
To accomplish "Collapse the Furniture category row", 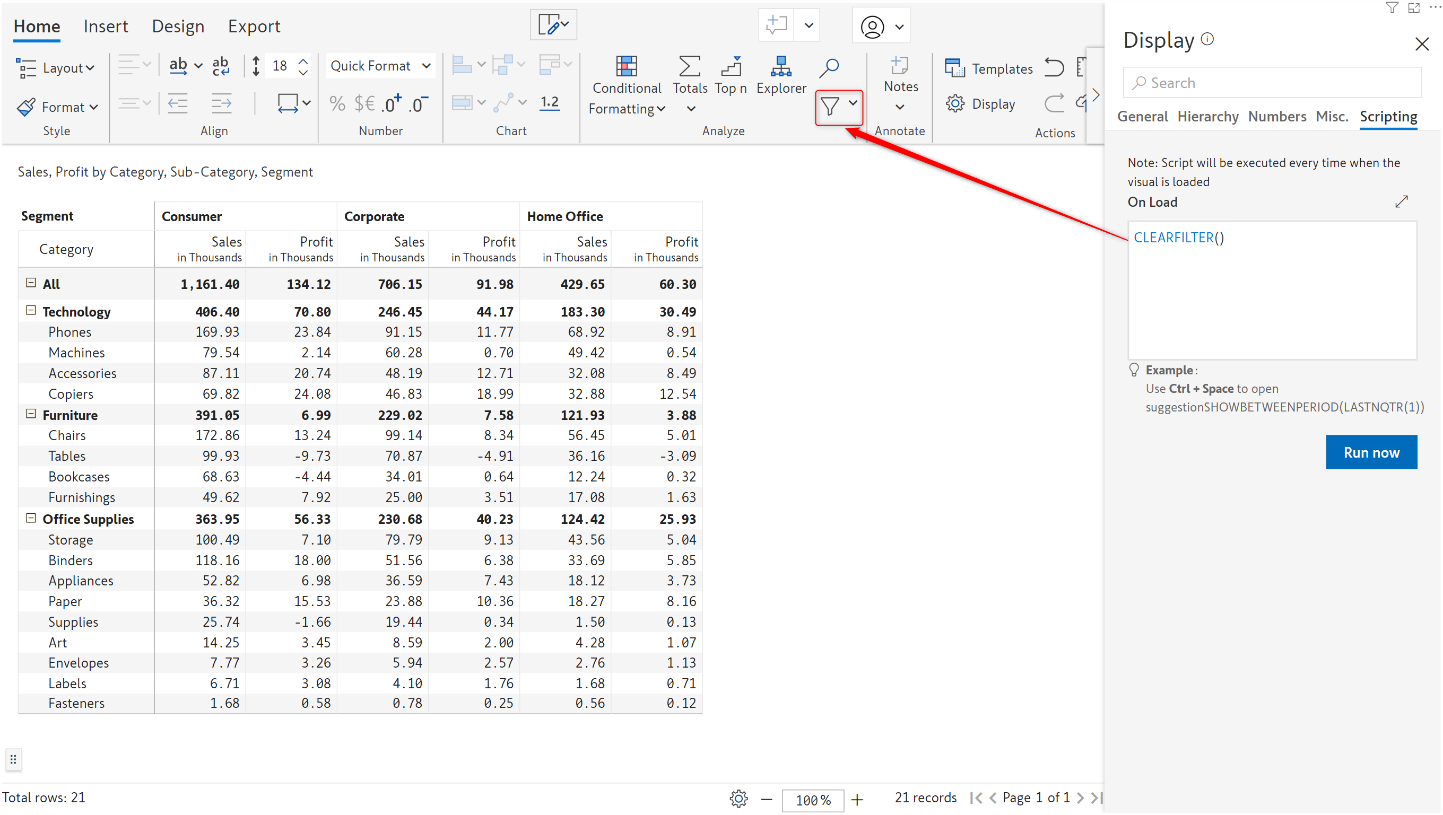I will point(31,414).
